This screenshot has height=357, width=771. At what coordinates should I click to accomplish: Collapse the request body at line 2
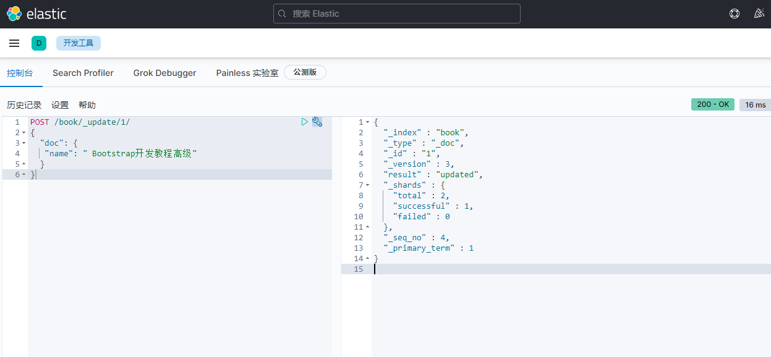click(23, 133)
